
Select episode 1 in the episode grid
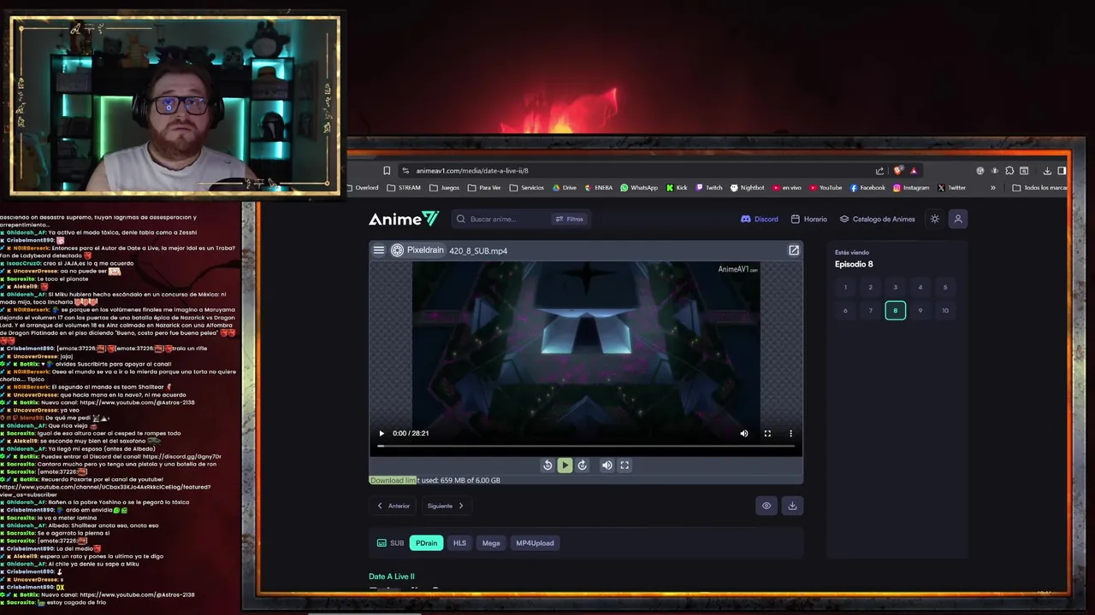(x=845, y=287)
